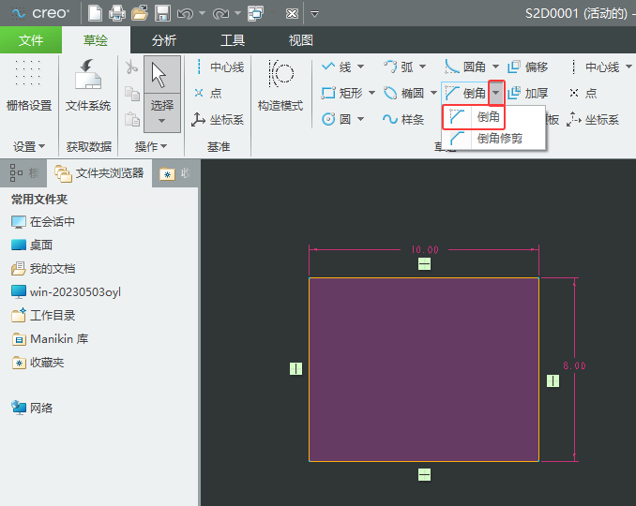Click 中心线 in the sketching group
The height and width of the screenshot is (506, 636).
click(x=595, y=67)
